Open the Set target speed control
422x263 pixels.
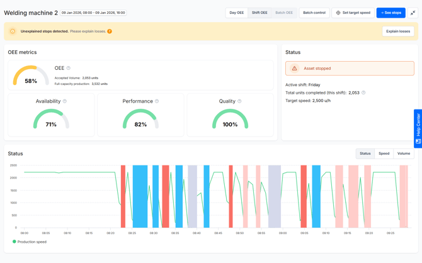pyautogui.click(x=353, y=13)
